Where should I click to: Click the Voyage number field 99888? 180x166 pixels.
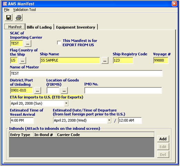(x=161, y=60)
